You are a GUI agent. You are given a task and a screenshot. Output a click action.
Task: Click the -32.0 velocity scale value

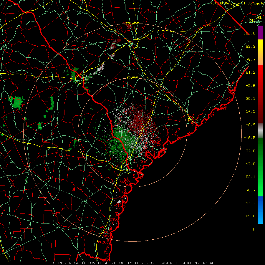pos(249,151)
